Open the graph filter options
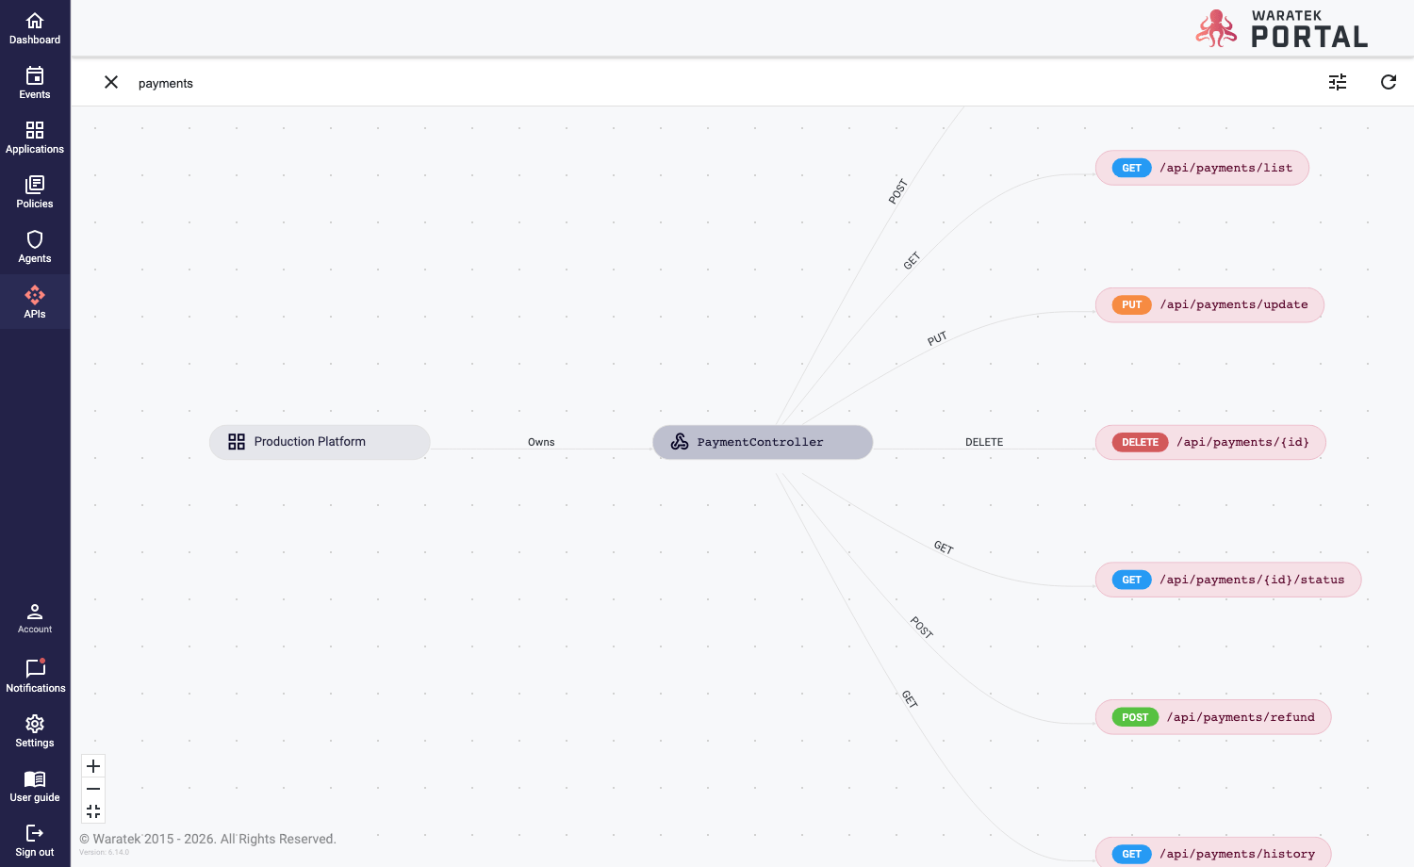 1338,82
